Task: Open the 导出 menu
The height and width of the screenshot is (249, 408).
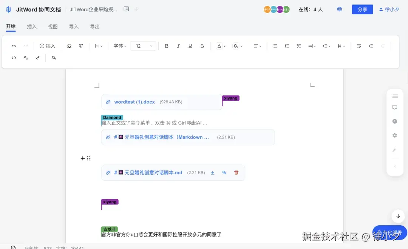Action: (x=94, y=26)
